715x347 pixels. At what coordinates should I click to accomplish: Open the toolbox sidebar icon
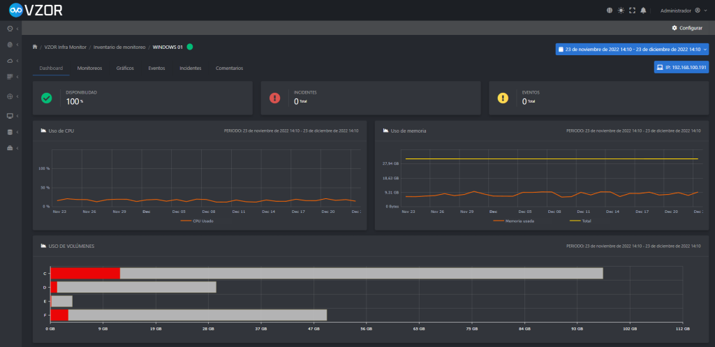pos(10,148)
